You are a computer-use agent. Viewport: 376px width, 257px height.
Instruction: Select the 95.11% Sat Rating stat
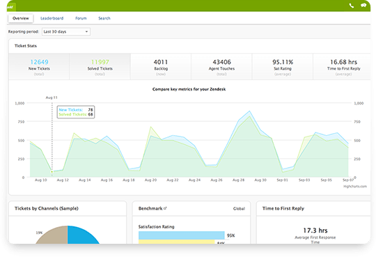pyautogui.click(x=283, y=66)
